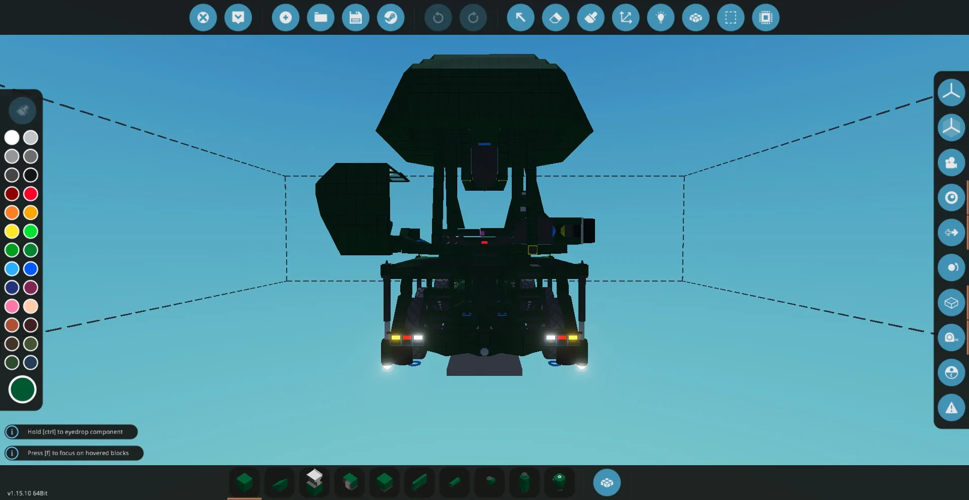The image size is (969, 500).
Task: Open the microcontroller chip icon
Action: pyautogui.click(x=766, y=18)
